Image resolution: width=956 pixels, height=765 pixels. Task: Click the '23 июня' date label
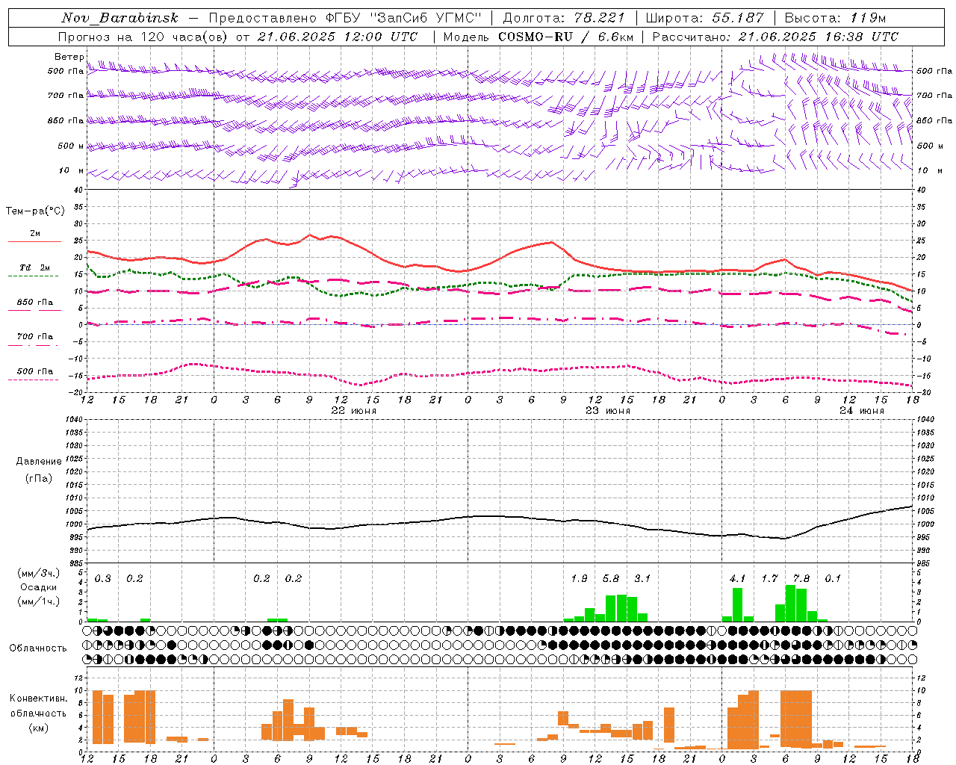pyautogui.click(x=608, y=411)
